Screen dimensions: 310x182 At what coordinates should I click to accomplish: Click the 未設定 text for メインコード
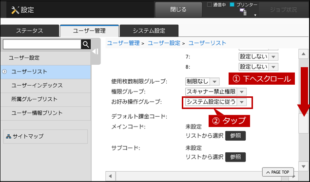coord(194,127)
